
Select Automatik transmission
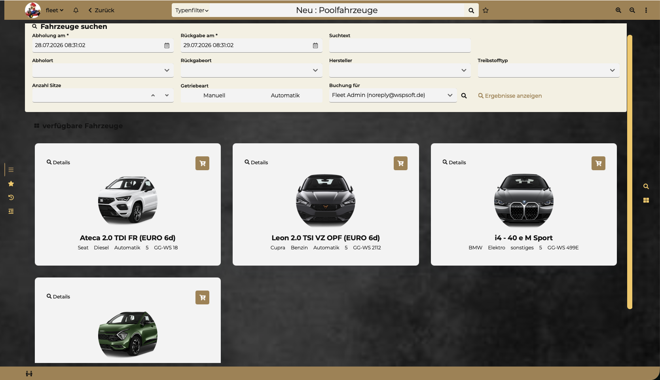point(285,95)
